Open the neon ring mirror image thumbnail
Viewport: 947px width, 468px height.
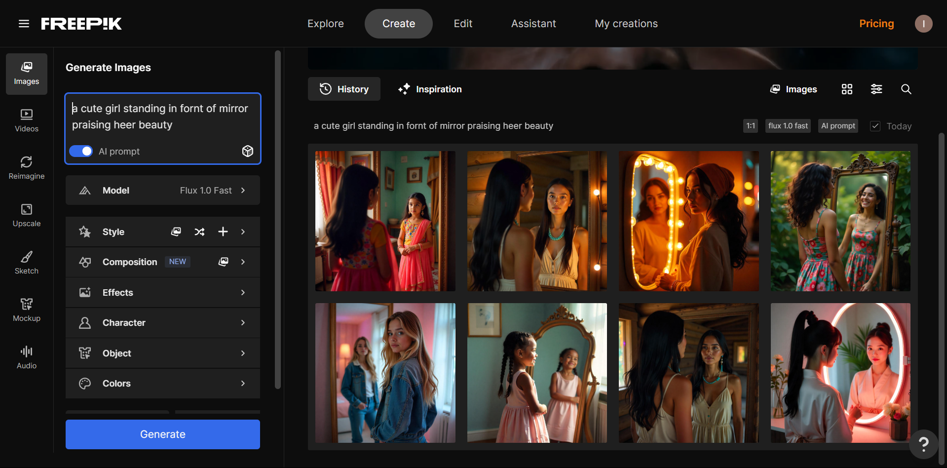(840, 373)
